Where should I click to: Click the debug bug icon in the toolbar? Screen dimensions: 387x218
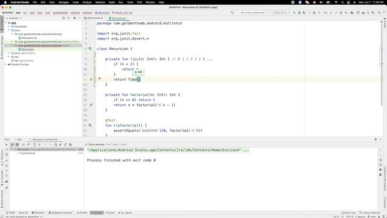pyautogui.click(x=299, y=13)
